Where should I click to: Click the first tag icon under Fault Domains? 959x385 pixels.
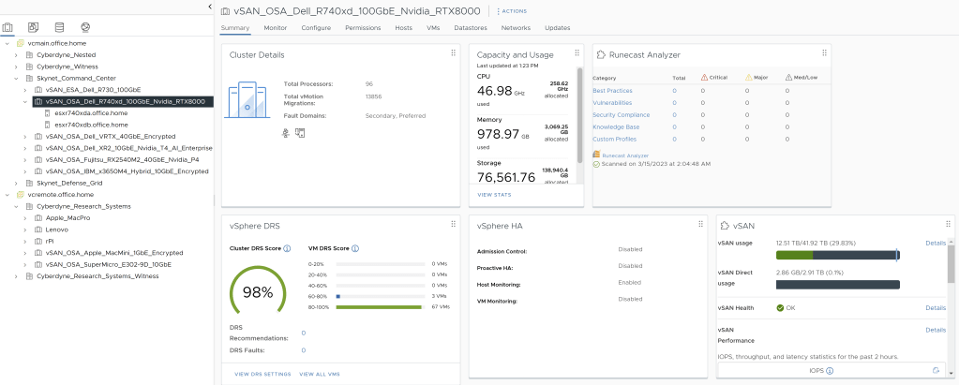[x=286, y=133]
